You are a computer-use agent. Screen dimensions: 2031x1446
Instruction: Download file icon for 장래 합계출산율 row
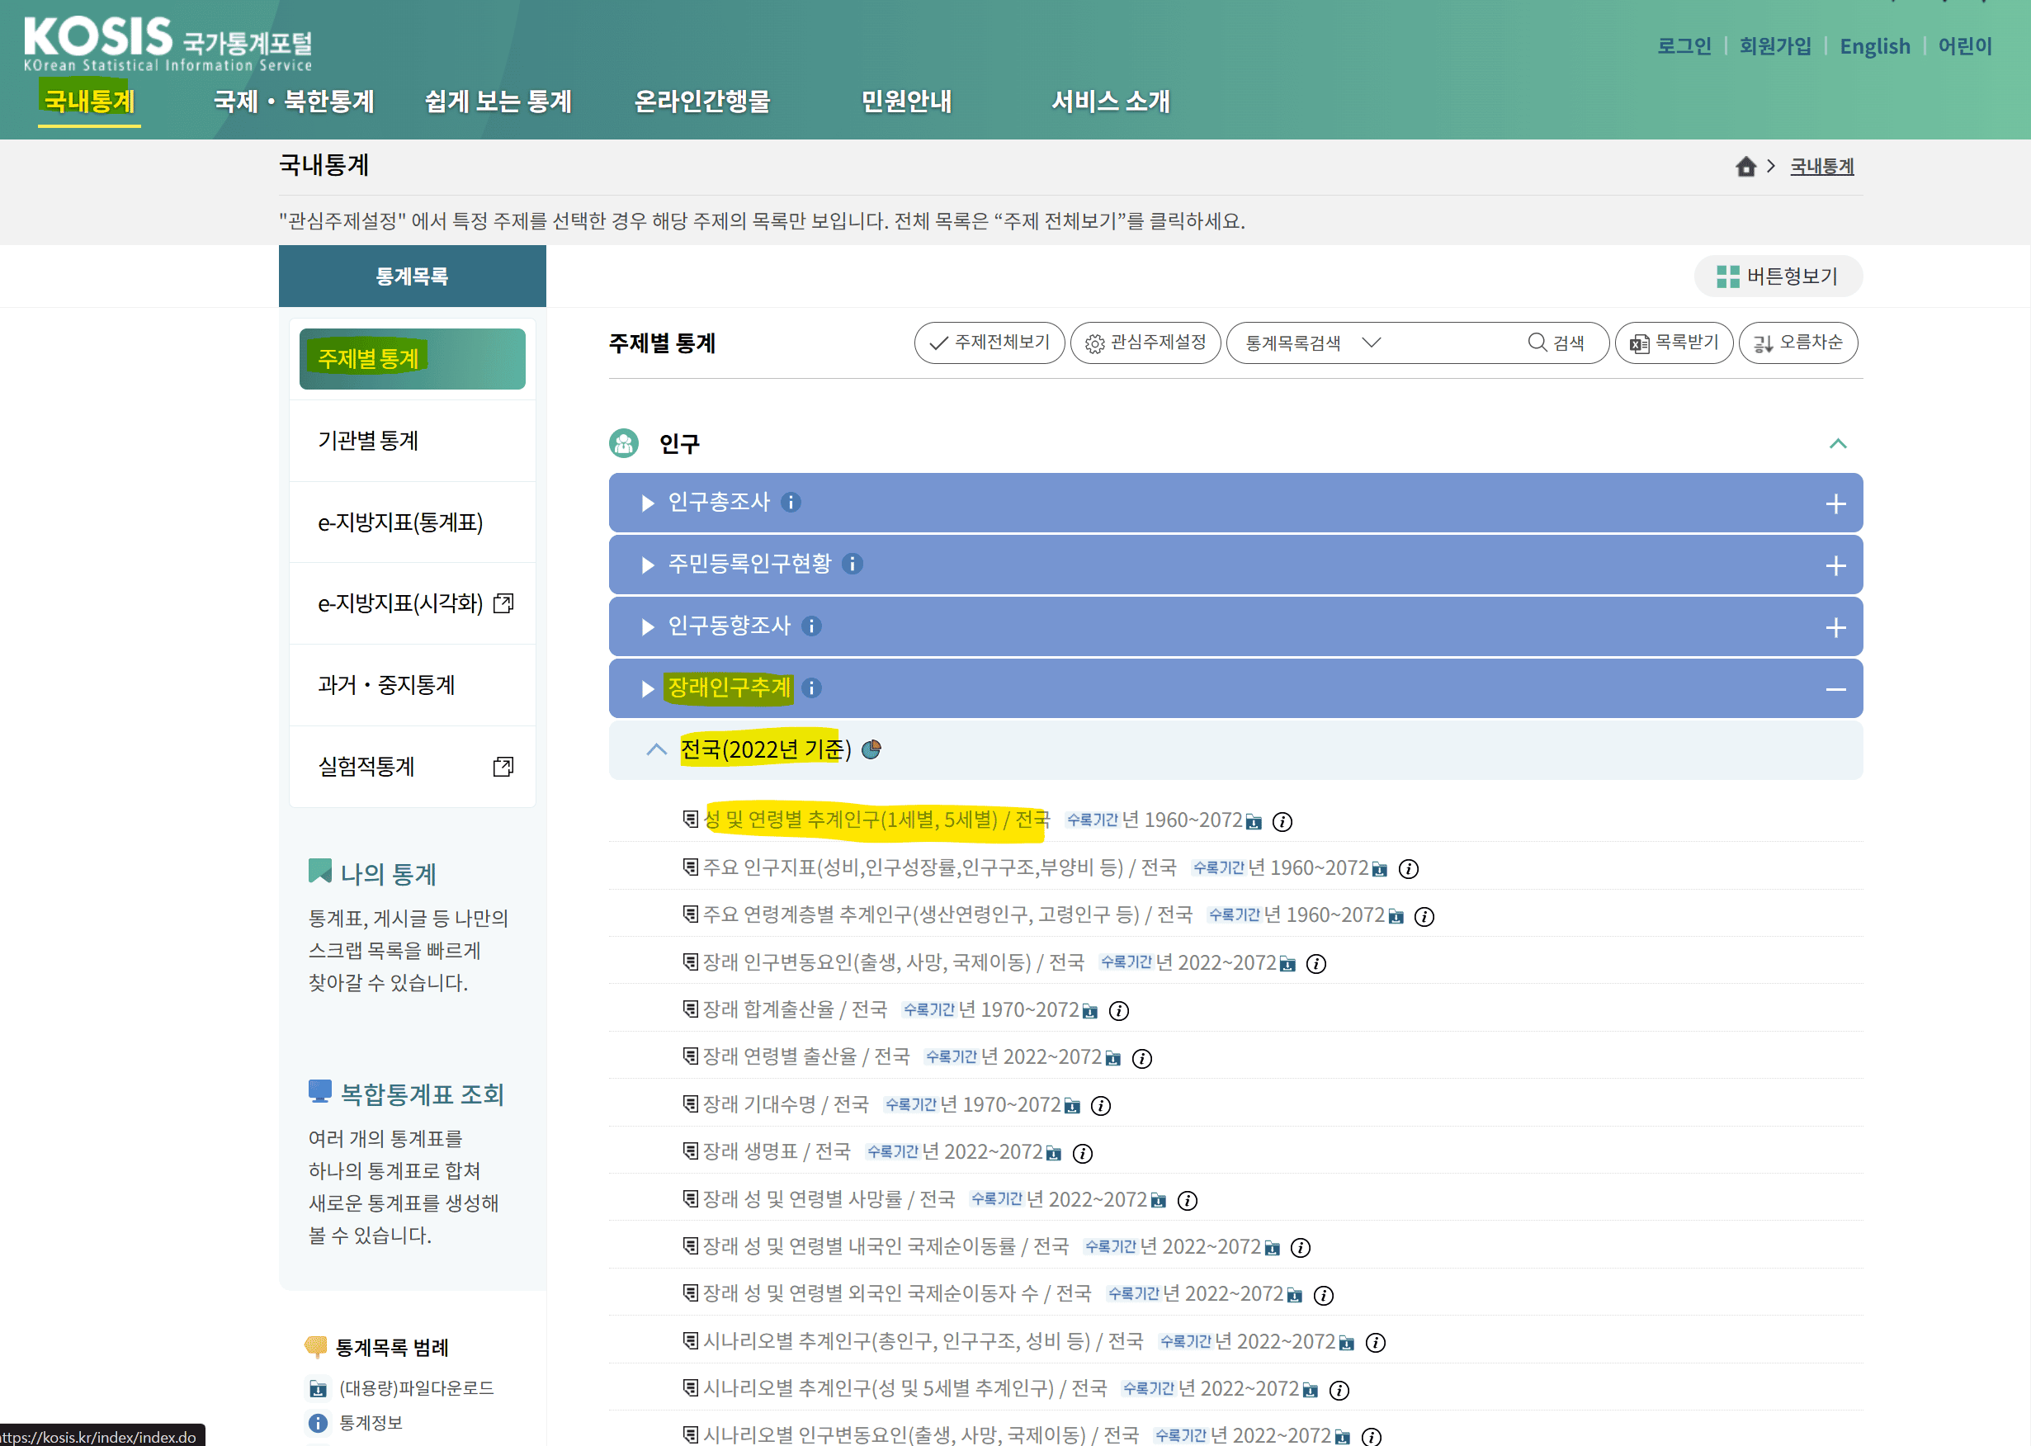1090,1012
